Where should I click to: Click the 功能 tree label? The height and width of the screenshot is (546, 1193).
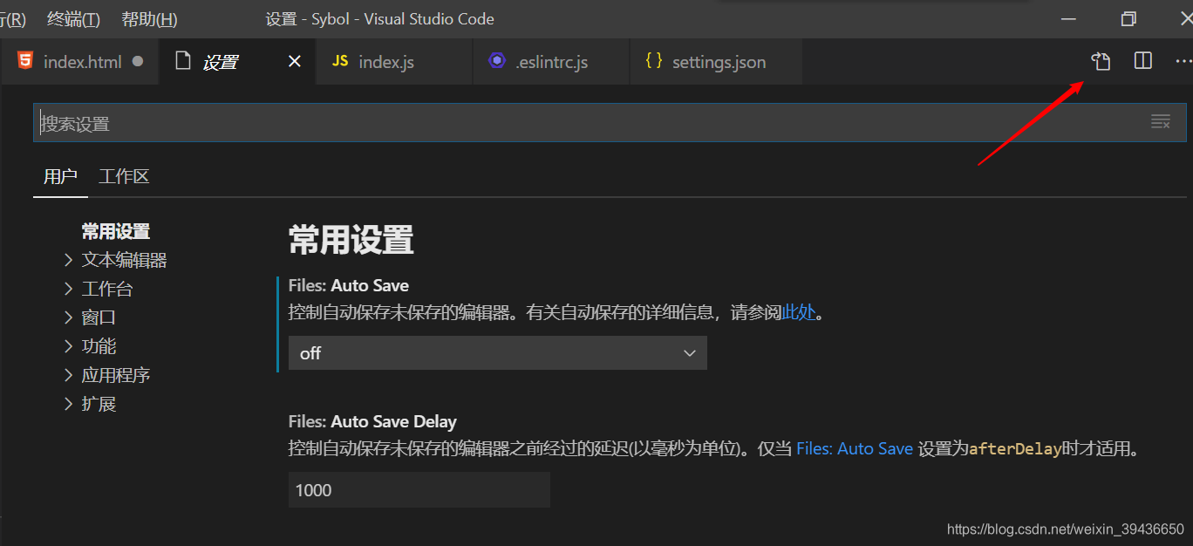coord(99,346)
